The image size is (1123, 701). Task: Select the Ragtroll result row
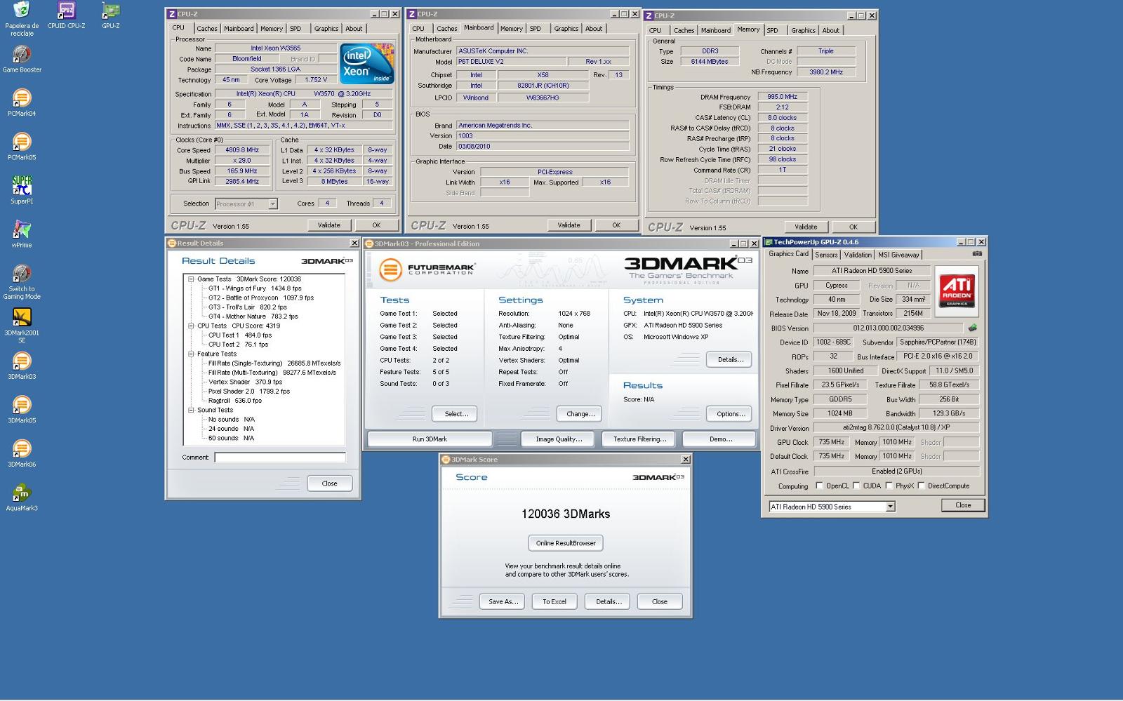(x=235, y=401)
